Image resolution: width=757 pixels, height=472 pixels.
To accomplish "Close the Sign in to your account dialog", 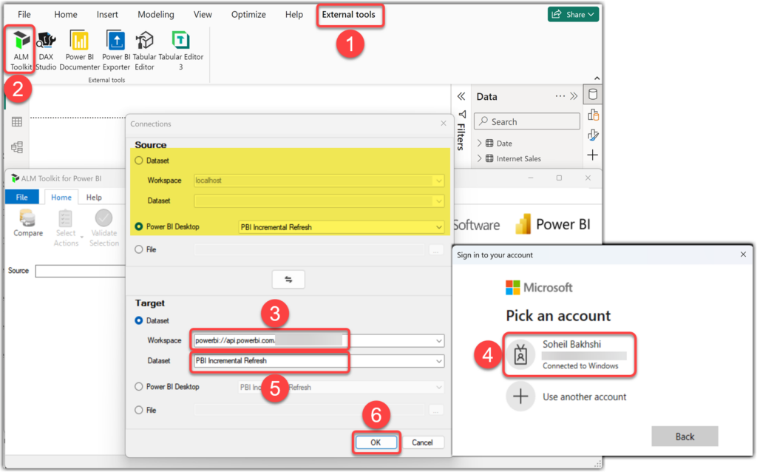I will pos(743,254).
